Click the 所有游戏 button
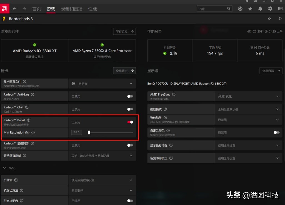The width and height of the screenshot is (285, 205). coord(124,31)
